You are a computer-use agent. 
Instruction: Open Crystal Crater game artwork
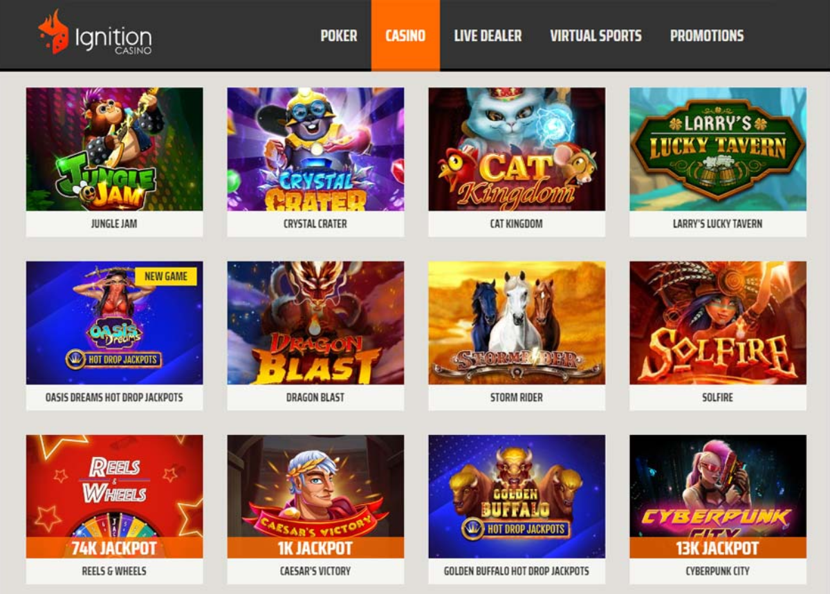[x=316, y=149]
